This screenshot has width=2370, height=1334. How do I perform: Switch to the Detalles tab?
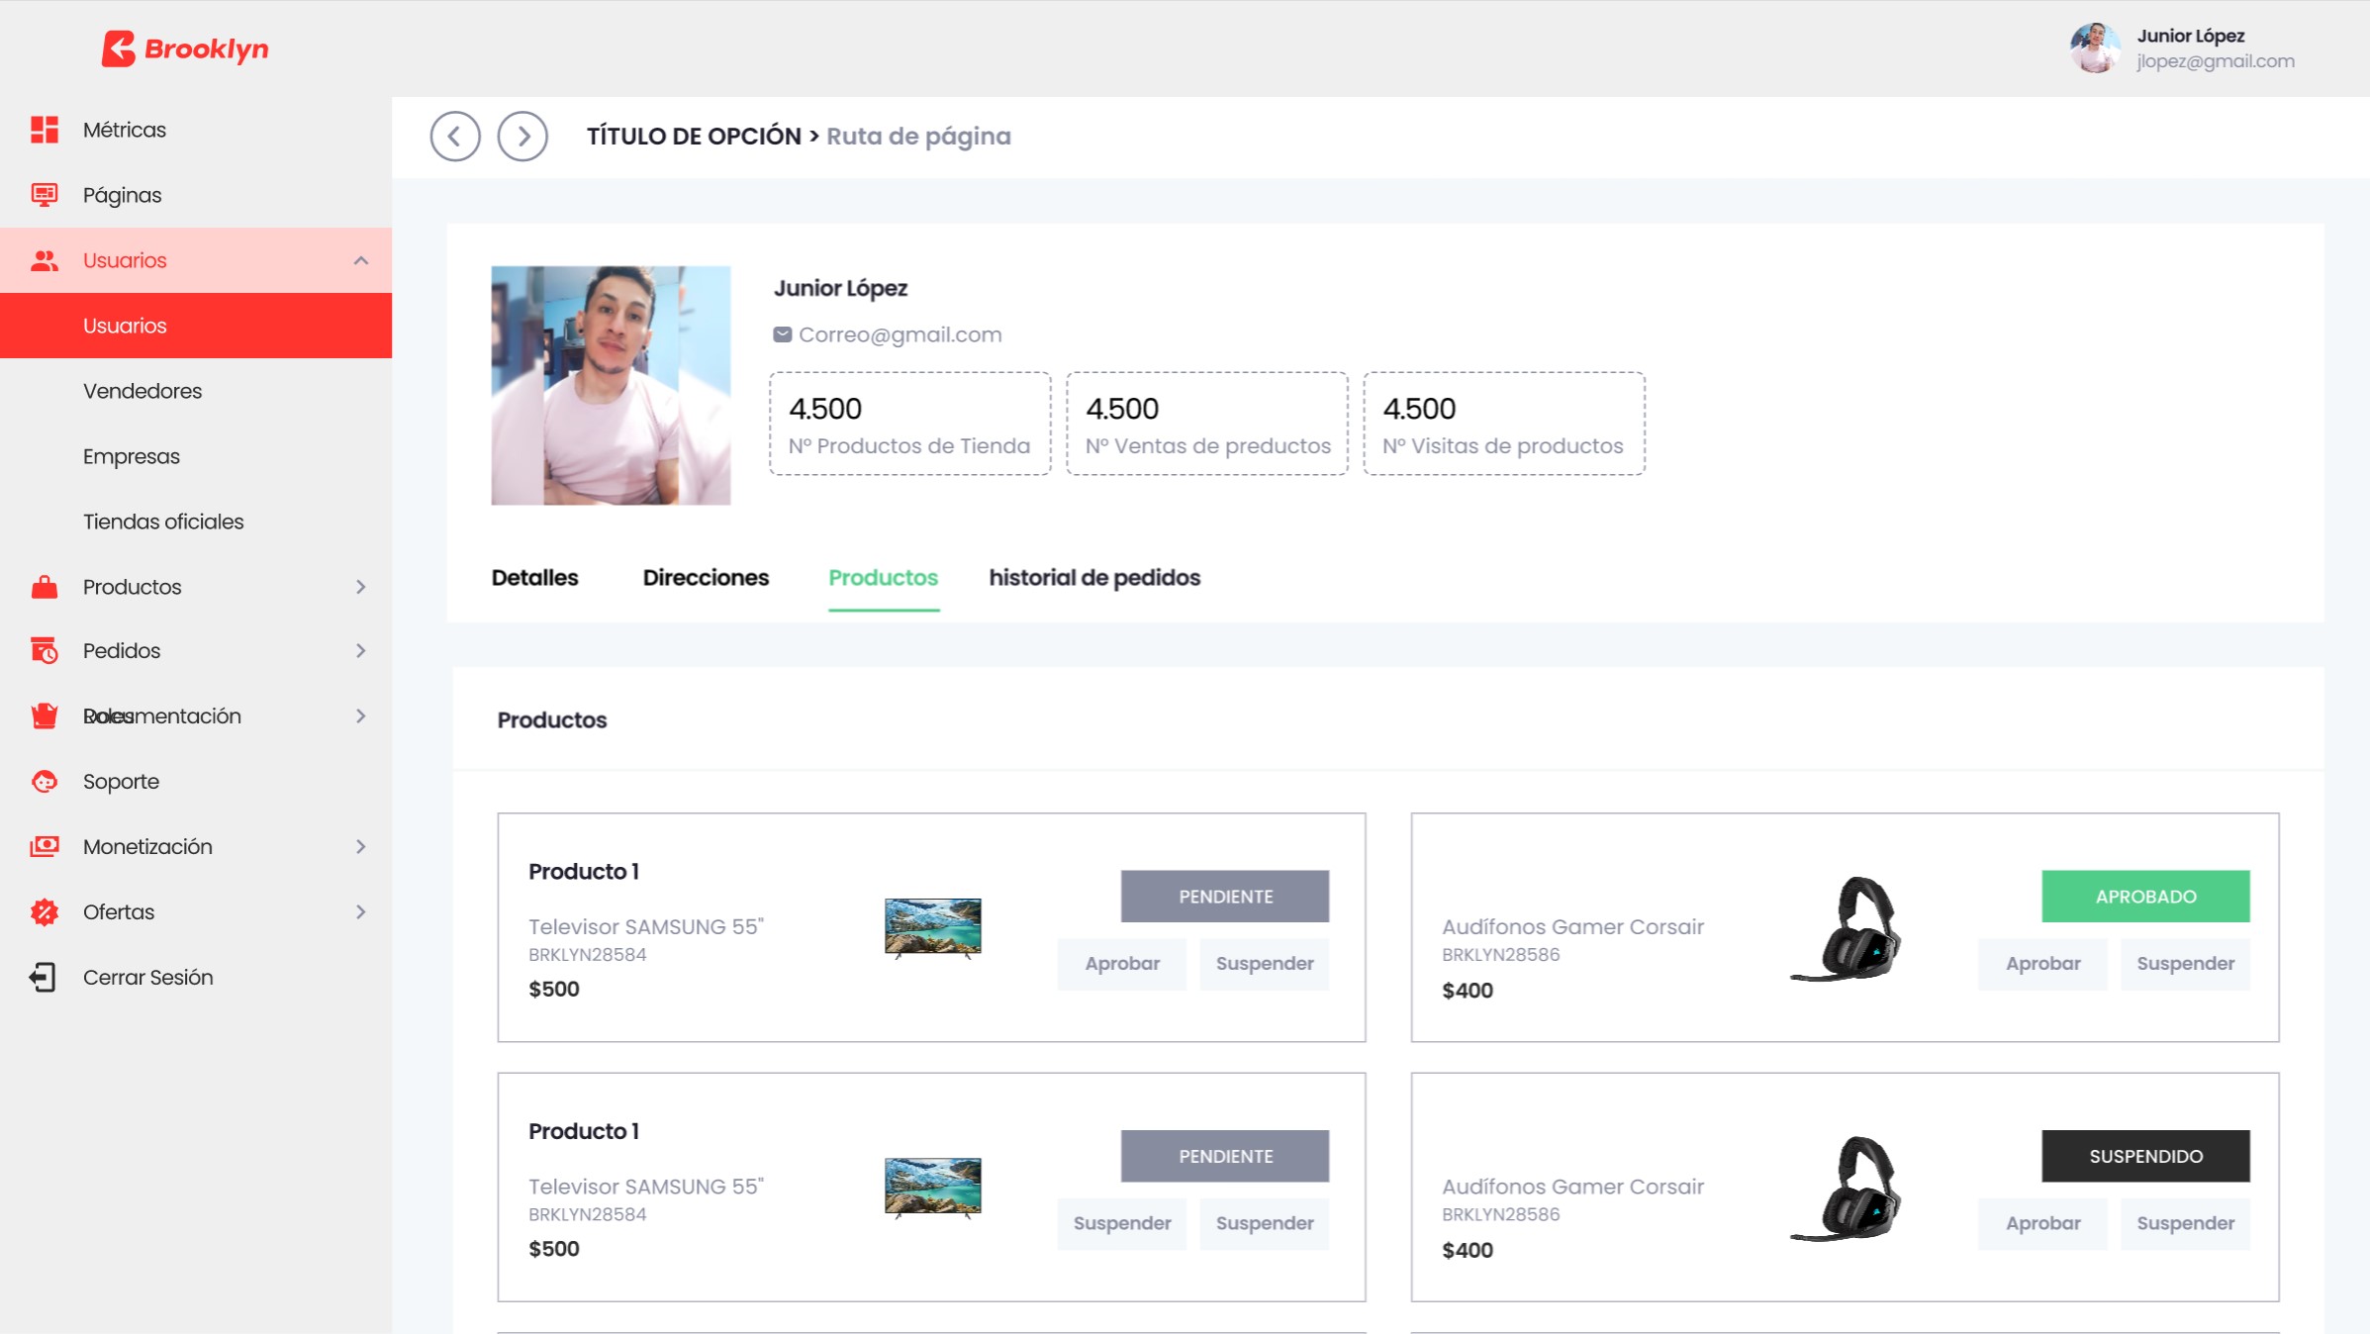click(x=534, y=577)
